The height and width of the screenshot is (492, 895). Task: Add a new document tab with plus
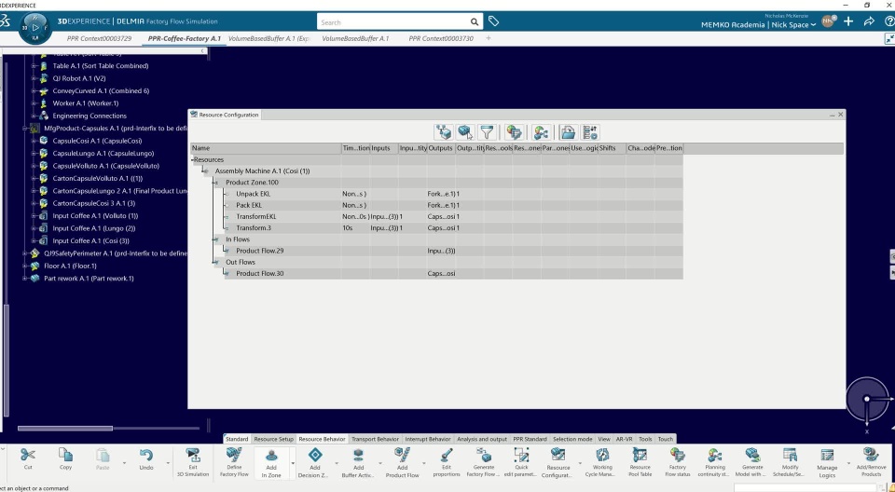488,38
